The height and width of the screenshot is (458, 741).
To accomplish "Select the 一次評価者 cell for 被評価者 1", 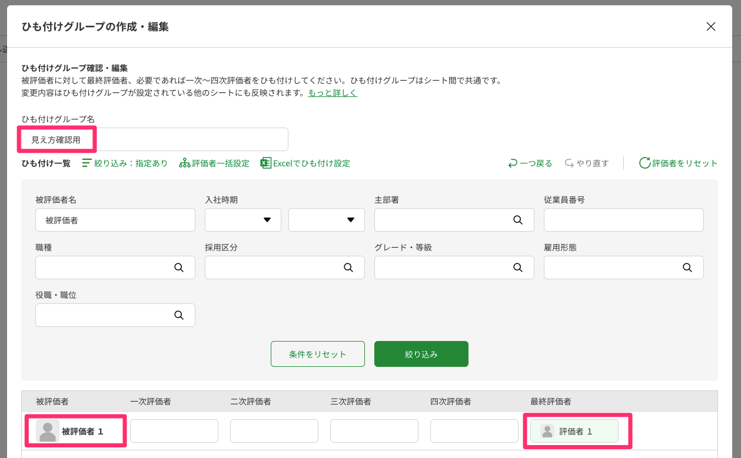I will click(174, 431).
